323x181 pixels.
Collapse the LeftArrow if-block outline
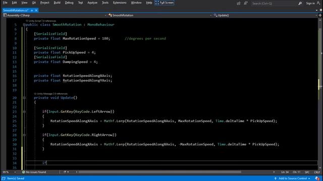coord(24,112)
